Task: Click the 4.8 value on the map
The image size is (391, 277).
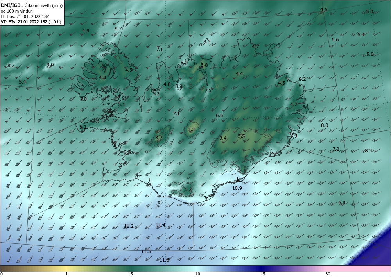Action: (167, 84)
